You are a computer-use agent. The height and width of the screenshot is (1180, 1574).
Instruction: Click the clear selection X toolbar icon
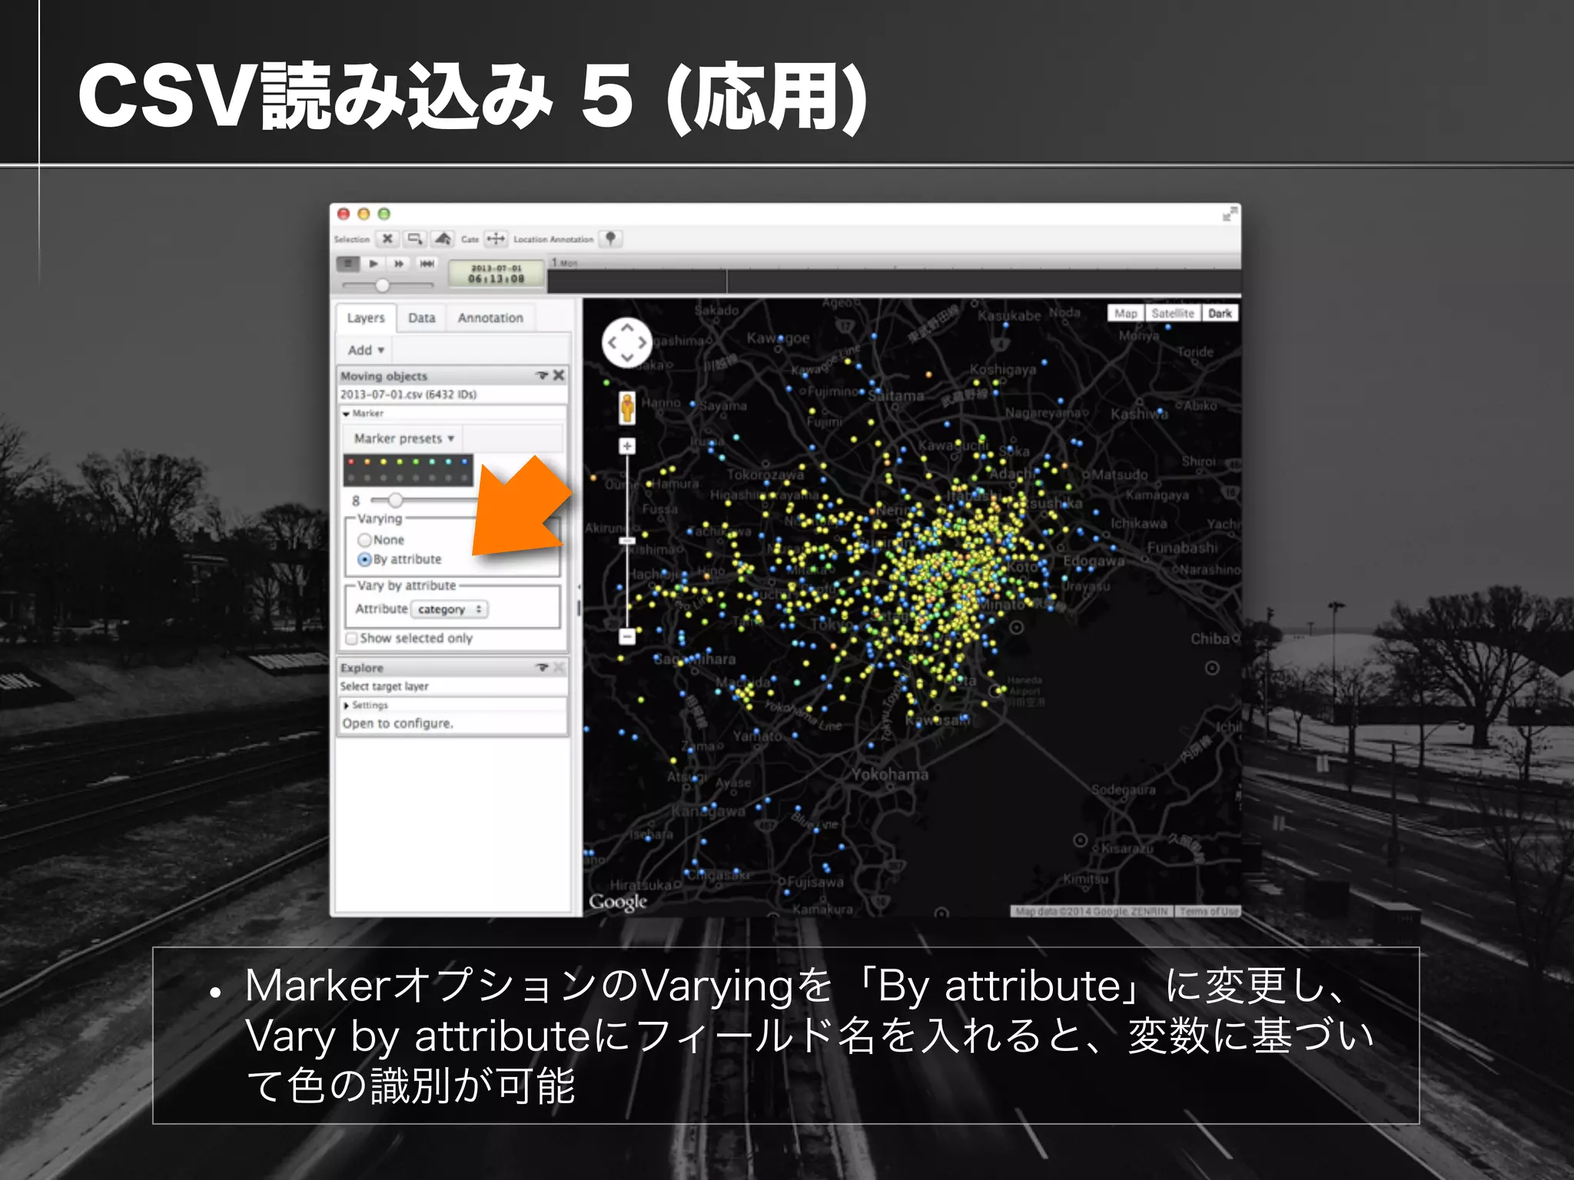point(387,239)
